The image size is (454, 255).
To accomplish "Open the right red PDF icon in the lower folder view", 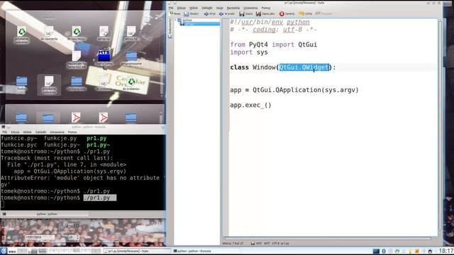I will click(x=104, y=118).
